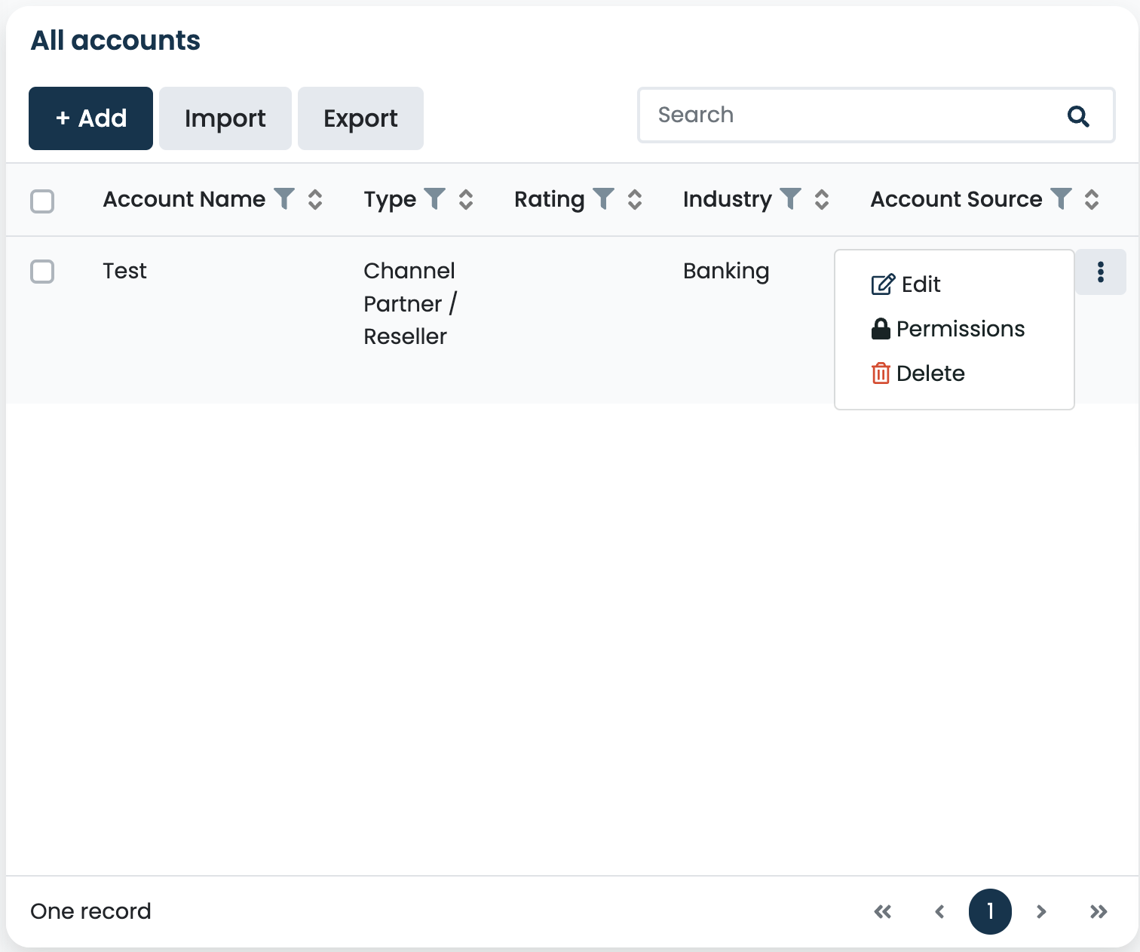Filter by Rating column

pos(604,198)
